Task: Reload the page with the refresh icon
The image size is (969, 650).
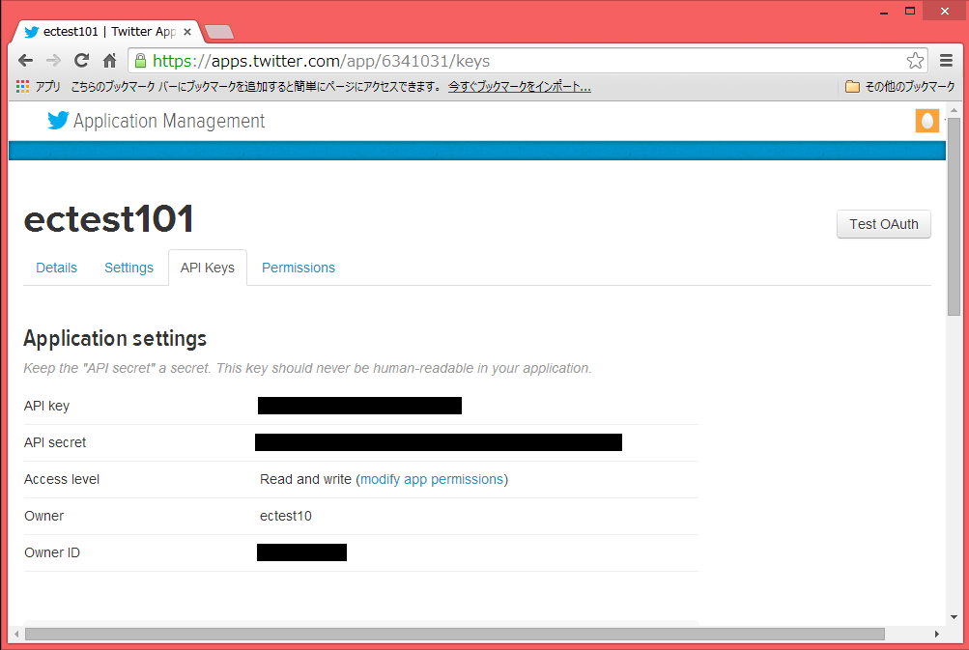Action: tap(82, 60)
